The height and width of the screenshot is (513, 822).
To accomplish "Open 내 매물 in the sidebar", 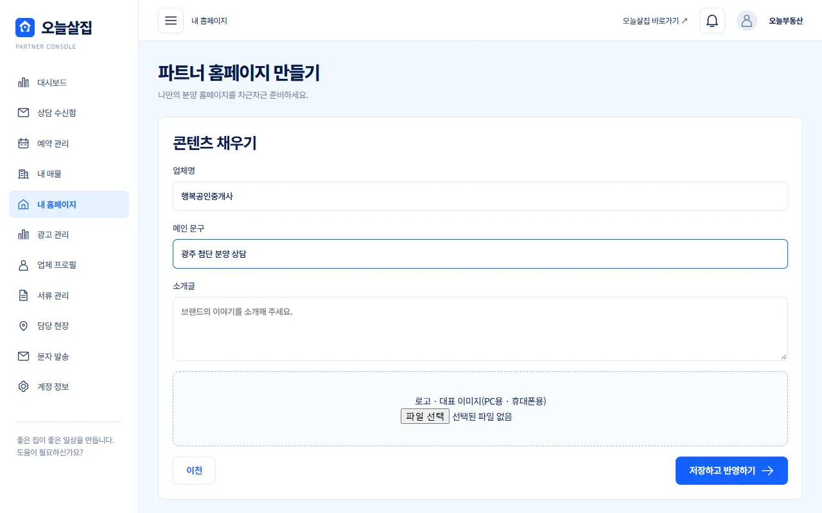I will coord(69,174).
